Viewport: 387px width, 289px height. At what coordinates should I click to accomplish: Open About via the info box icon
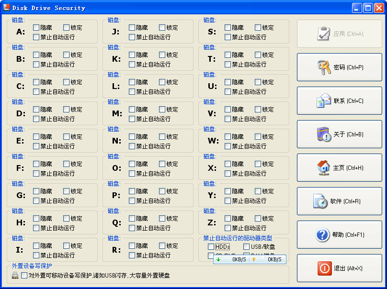pyautogui.click(x=324, y=134)
